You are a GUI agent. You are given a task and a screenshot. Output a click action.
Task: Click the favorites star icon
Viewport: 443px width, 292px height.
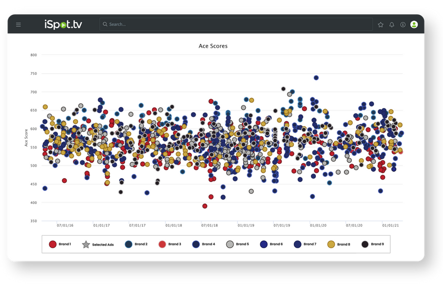[381, 25]
